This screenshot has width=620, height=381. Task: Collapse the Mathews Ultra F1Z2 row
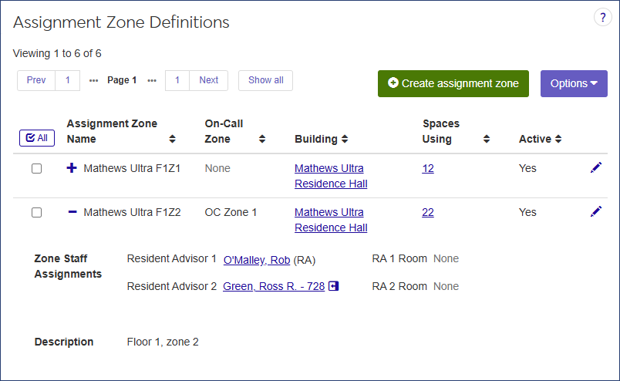(72, 212)
